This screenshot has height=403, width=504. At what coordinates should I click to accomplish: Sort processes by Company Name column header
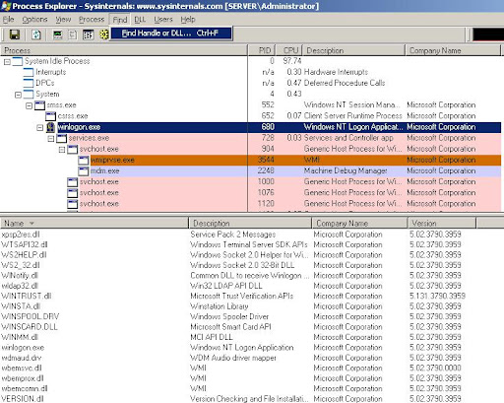[x=454, y=50]
